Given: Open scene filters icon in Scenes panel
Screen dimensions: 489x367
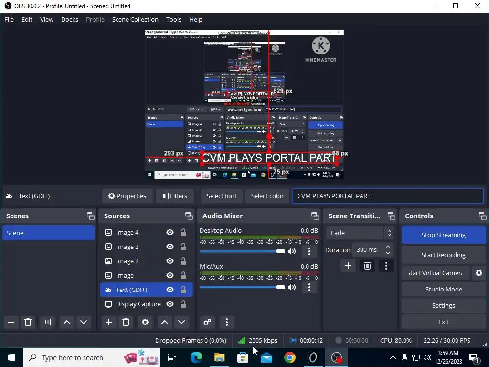Looking at the screenshot, I should pyautogui.click(x=47, y=322).
